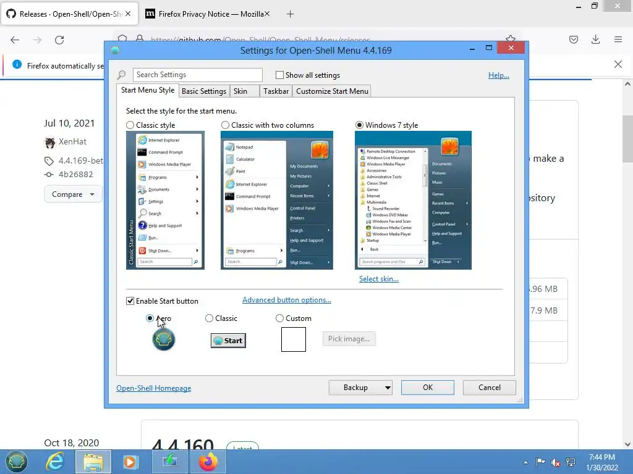Select the Start Menu Style tab
Viewport: 633px width, 474px height.
(x=148, y=90)
